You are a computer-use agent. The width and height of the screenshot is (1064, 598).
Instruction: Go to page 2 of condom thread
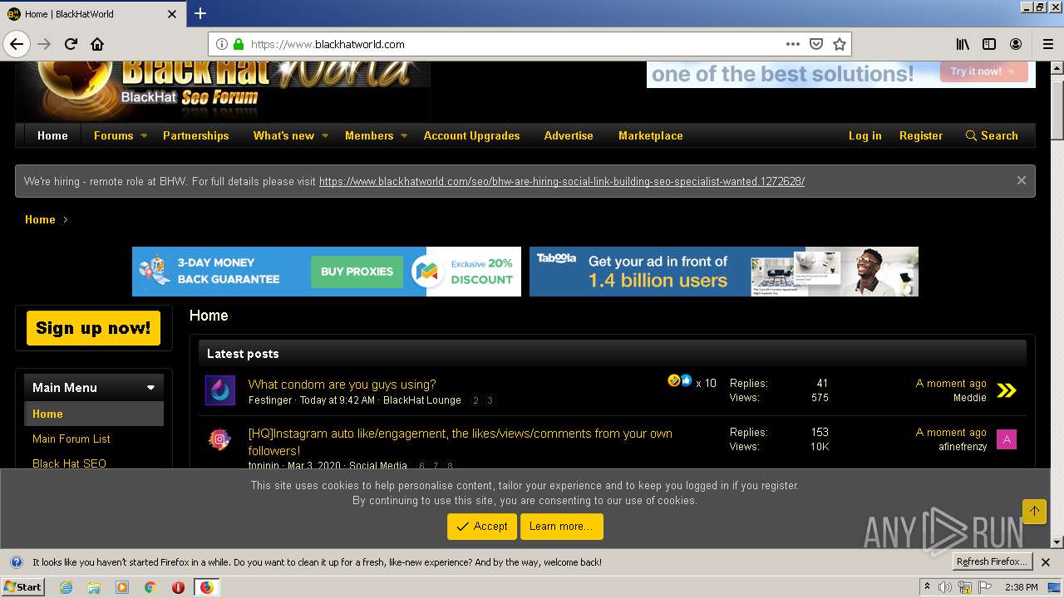tap(475, 400)
